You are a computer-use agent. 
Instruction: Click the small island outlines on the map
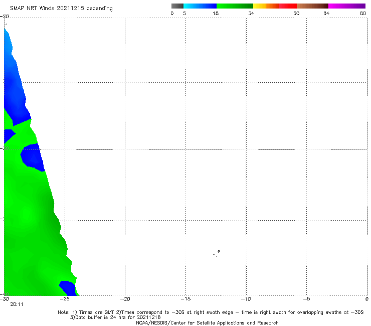coord(217,253)
